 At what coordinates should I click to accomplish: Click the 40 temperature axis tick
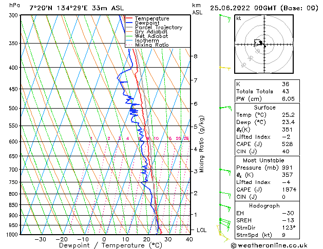(x=189, y=239)
